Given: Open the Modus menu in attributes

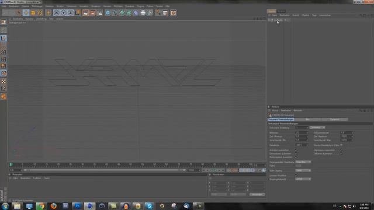Looking at the screenshot, I should [x=275, y=110].
